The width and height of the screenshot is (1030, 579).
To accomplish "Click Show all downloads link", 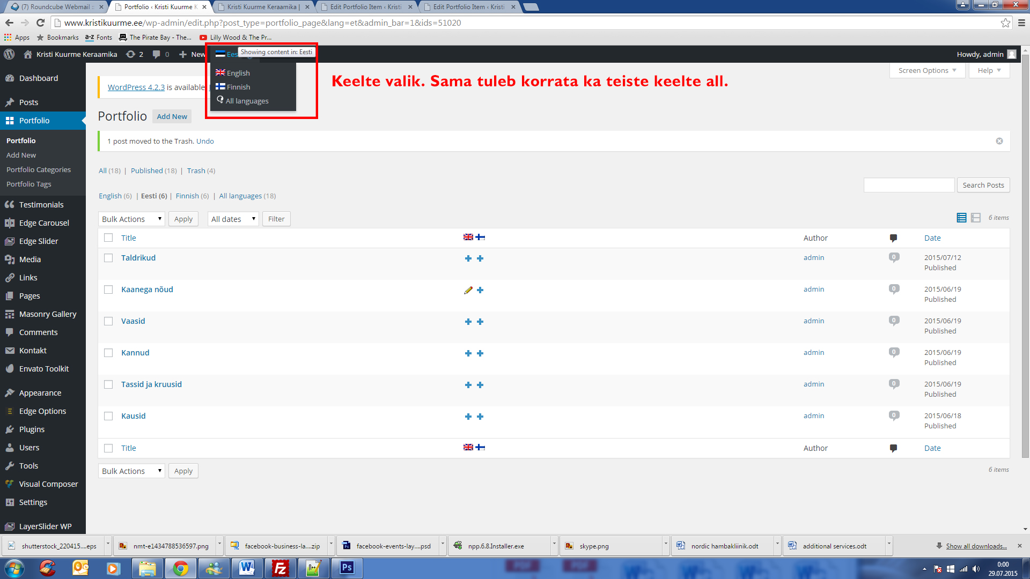I will pos(976,546).
